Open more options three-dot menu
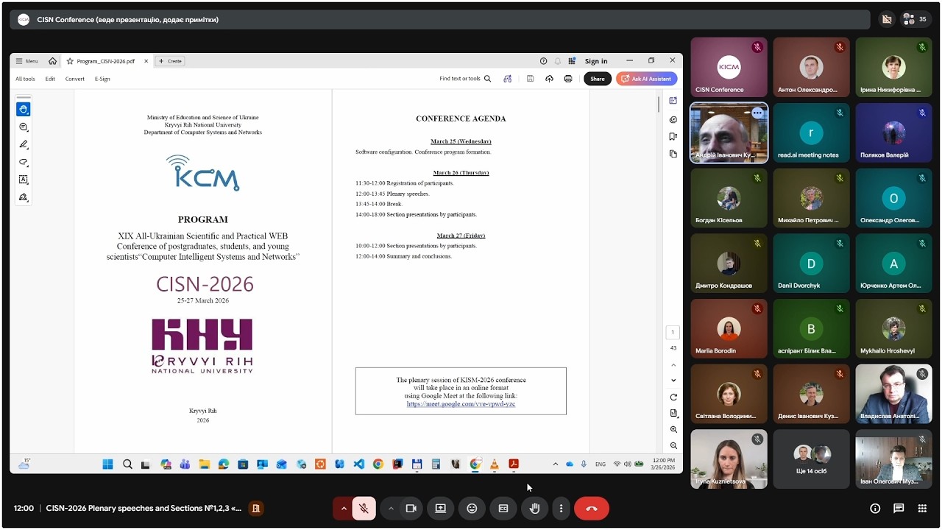The width and height of the screenshot is (942, 530). (x=561, y=508)
